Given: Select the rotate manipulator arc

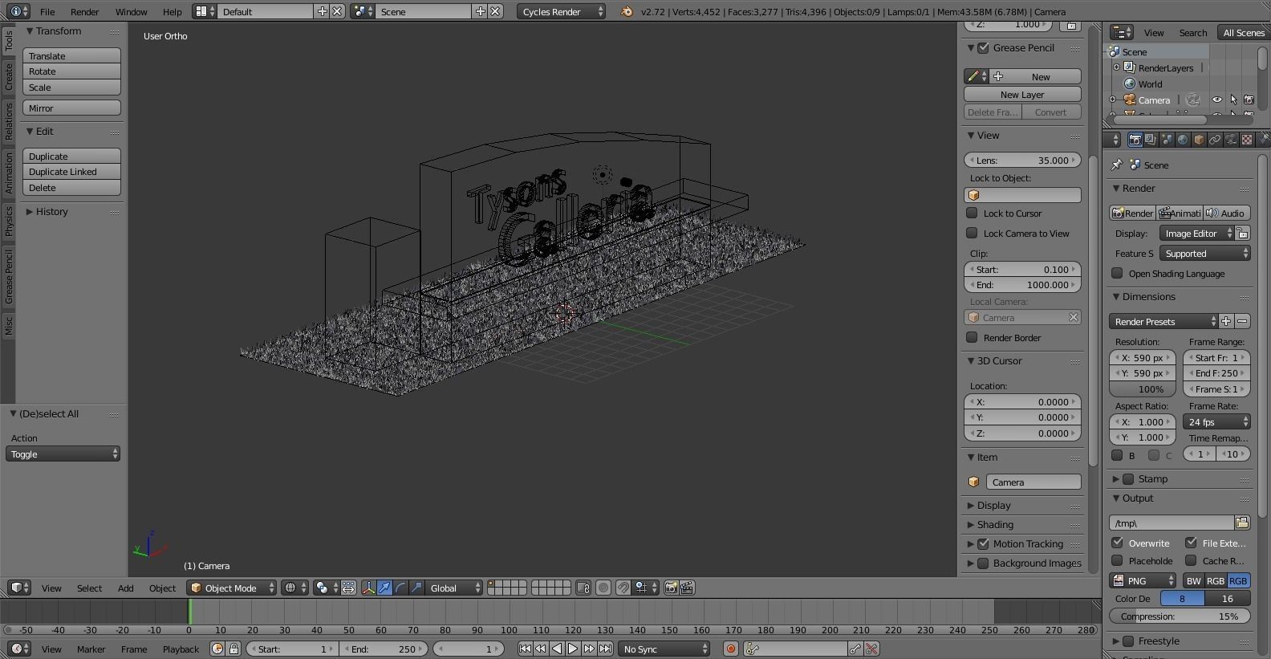Looking at the screenshot, I should (400, 588).
